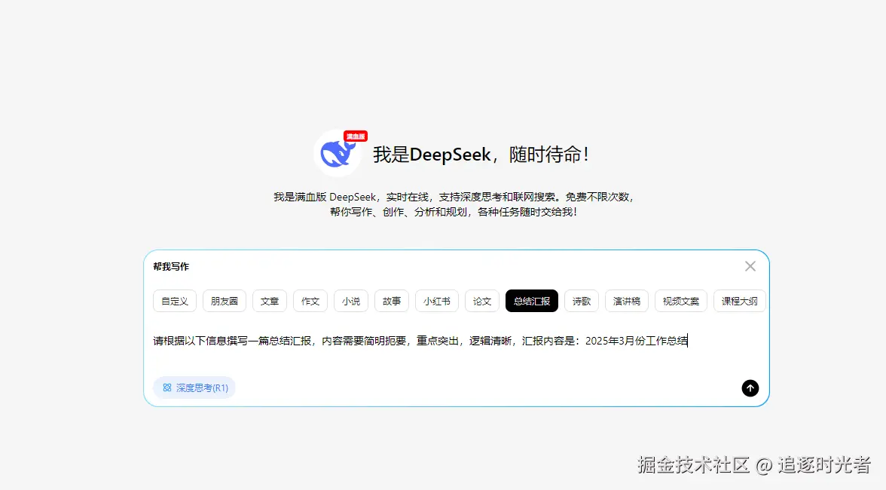Click the selected 总结汇报 chip
Image resolution: width=886 pixels, height=490 pixels.
(x=532, y=302)
